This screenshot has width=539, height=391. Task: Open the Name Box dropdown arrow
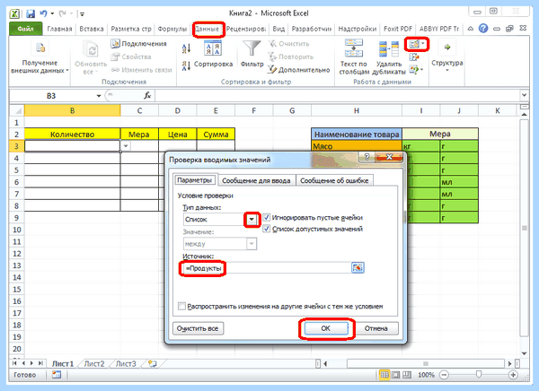[x=99, y=96]
